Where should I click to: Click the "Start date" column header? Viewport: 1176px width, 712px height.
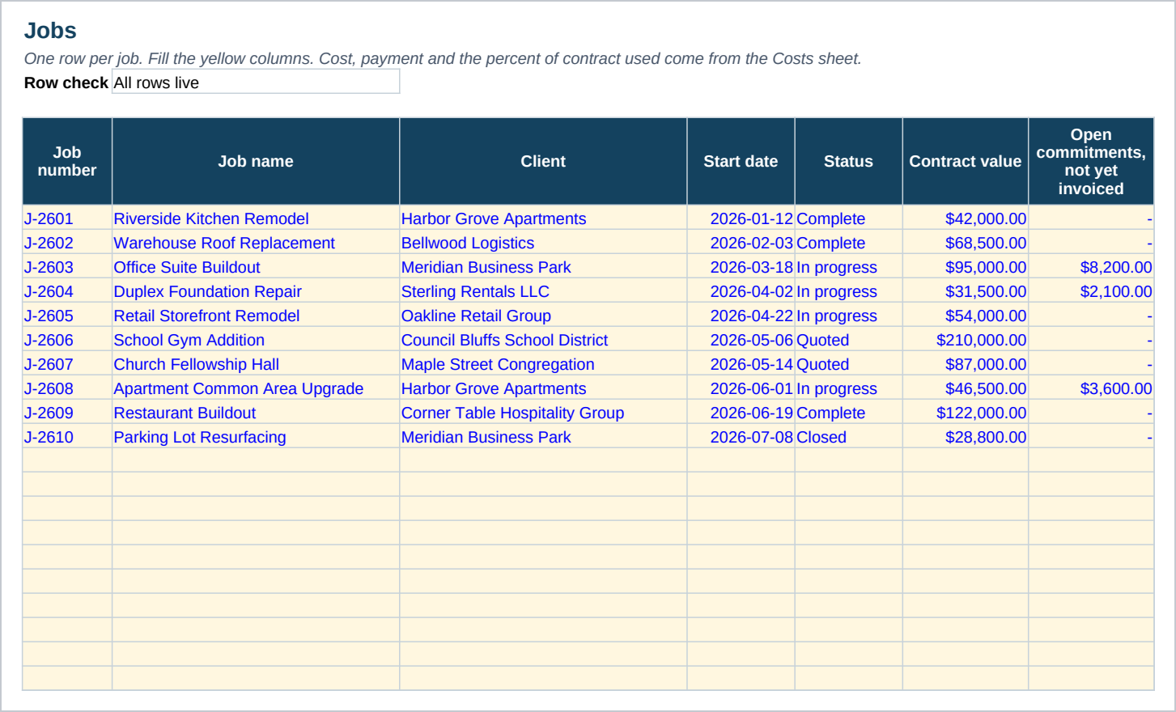click(x=741, y=161)
